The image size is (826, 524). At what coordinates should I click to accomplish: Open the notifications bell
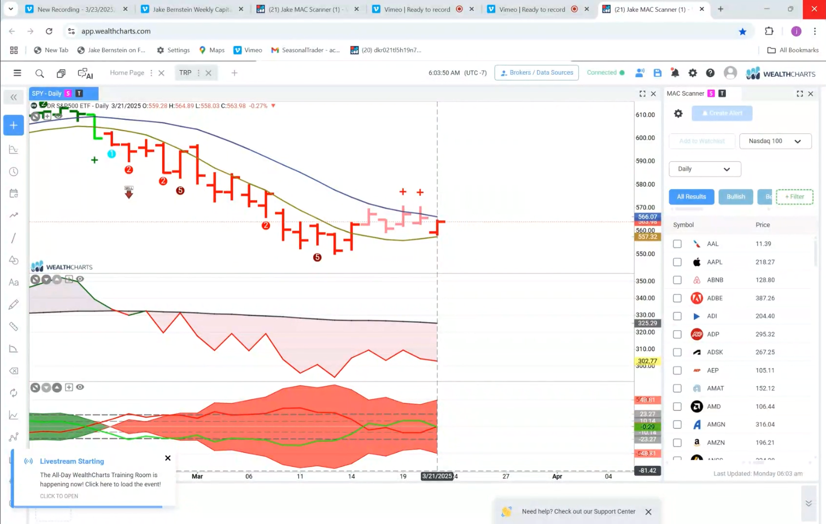click(x=675, y=73)
